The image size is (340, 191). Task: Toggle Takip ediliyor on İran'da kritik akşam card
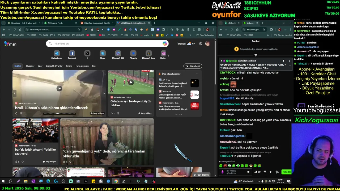[x=50, y=162]
